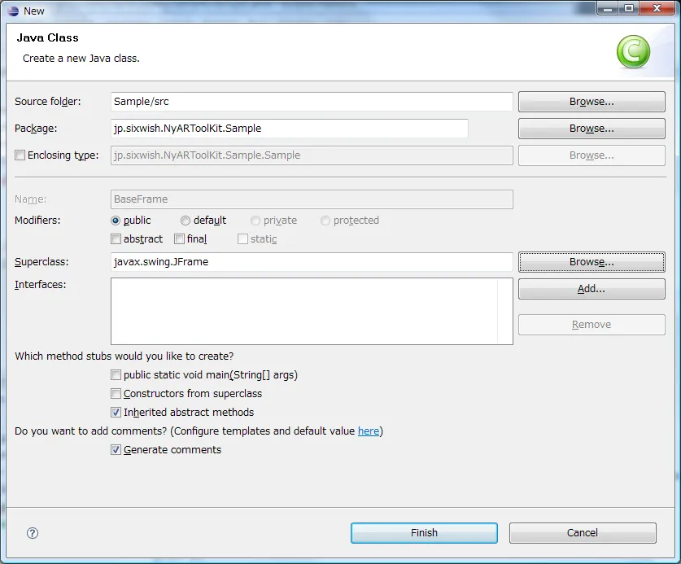Click the 'Which method stubs would you like to create?' text

click(x=124, y=356)
